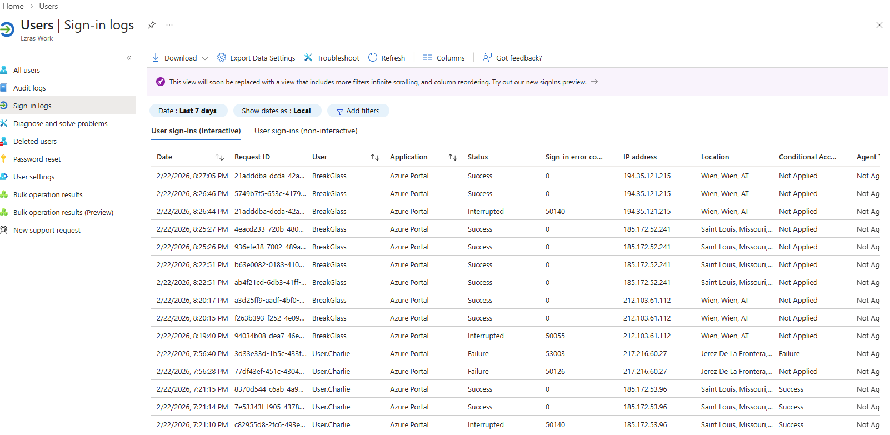Viewport: 890px width, 435px height.
Task: Click the Deleted users icon
Action: coord(3,141)
